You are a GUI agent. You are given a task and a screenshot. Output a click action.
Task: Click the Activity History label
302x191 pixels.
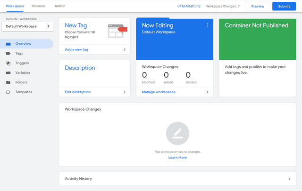click(78, 179)
